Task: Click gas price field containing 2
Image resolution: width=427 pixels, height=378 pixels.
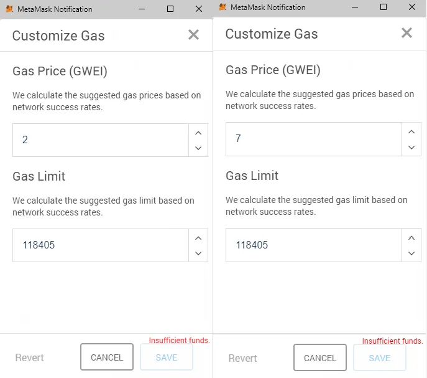Action: (101, 140)
